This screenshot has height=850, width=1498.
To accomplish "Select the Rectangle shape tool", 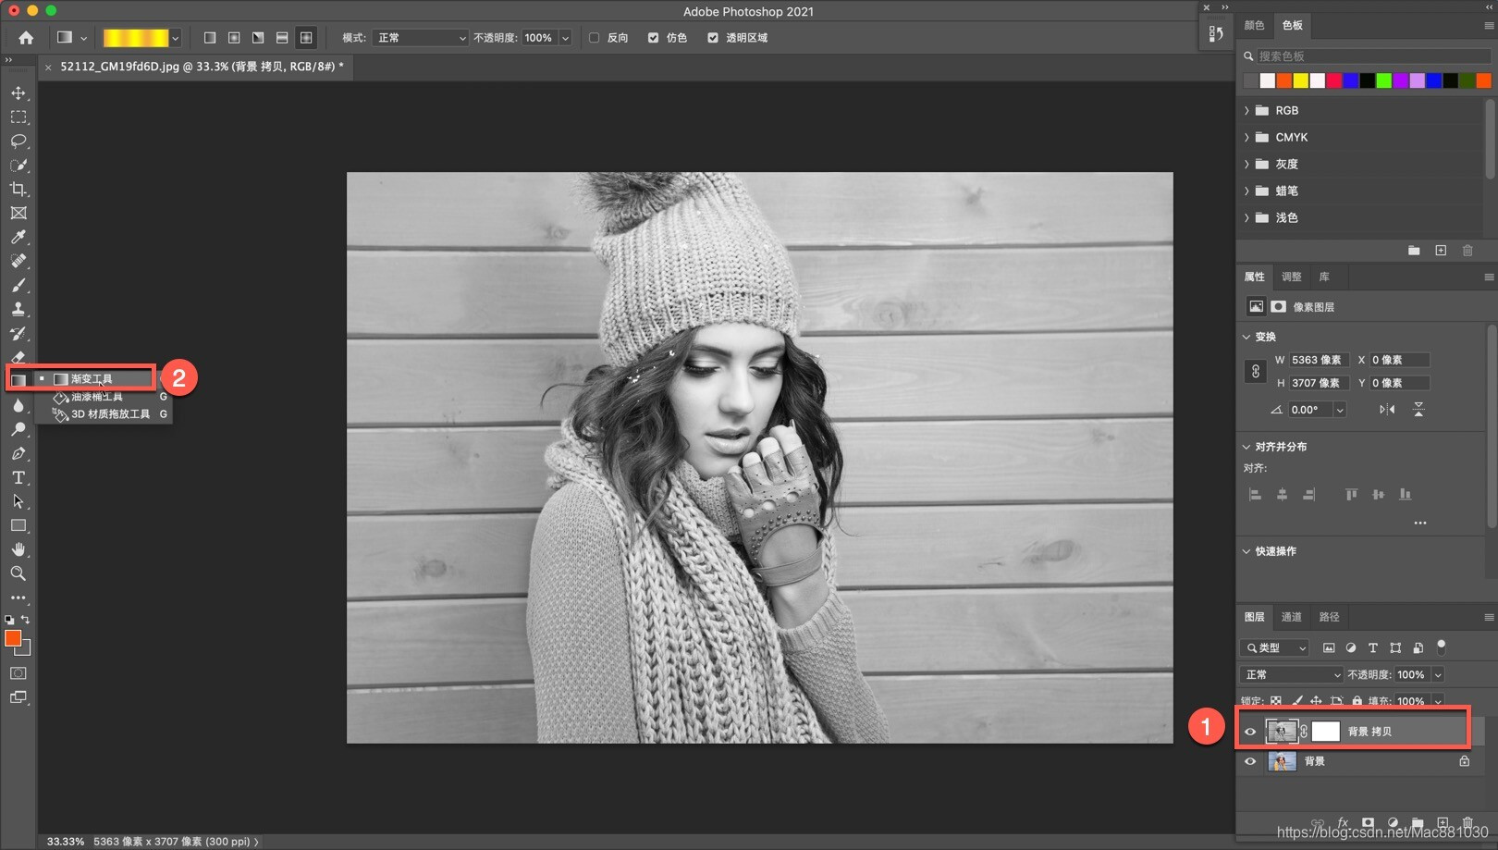I will [18, 526].
